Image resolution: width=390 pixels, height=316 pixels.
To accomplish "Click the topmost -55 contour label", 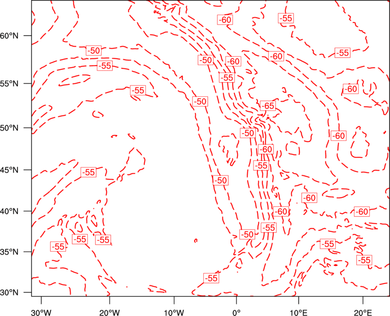I will (286, 18).
